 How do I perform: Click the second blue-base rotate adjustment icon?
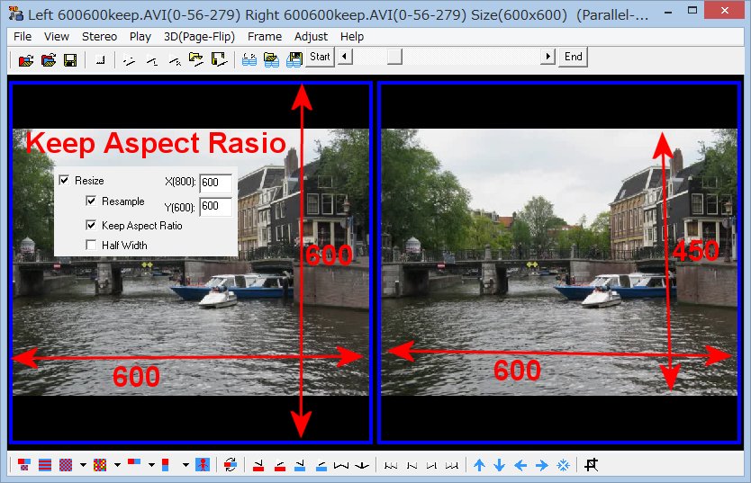(x=321, y=465)
